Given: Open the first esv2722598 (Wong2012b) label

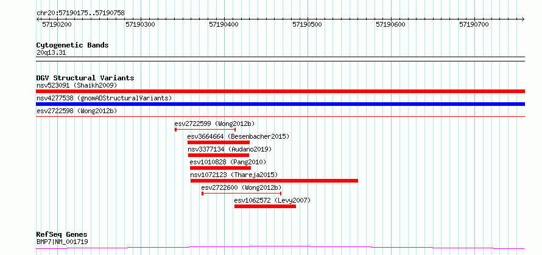Looking at the screenshot, I should [77, 111].
